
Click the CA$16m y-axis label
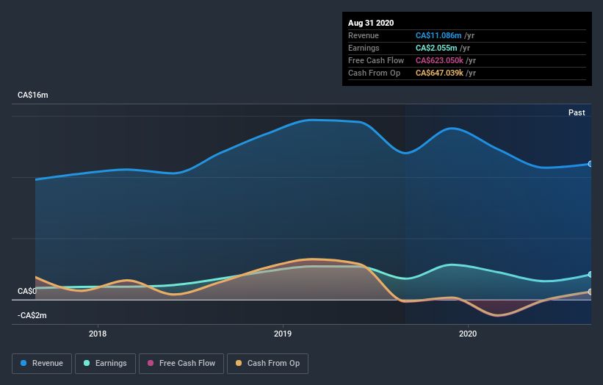33,95
